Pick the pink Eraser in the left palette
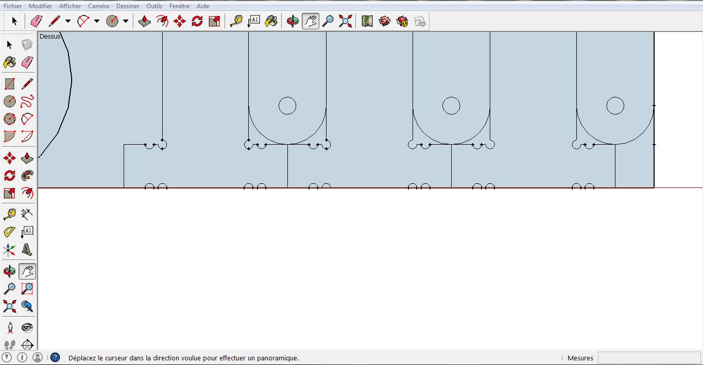 tap(27, 62)
